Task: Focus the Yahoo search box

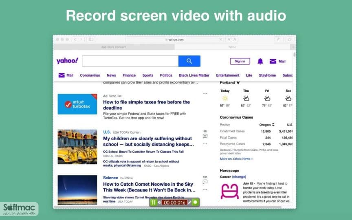Action: 130,61
